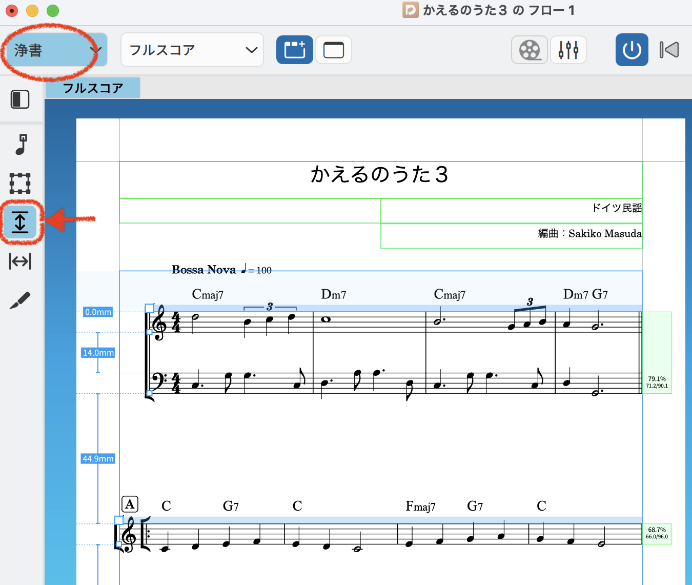Viewport: 692px width, 585px height.
Task: Toggle the playback activation power button
Action: click(632, 50)
